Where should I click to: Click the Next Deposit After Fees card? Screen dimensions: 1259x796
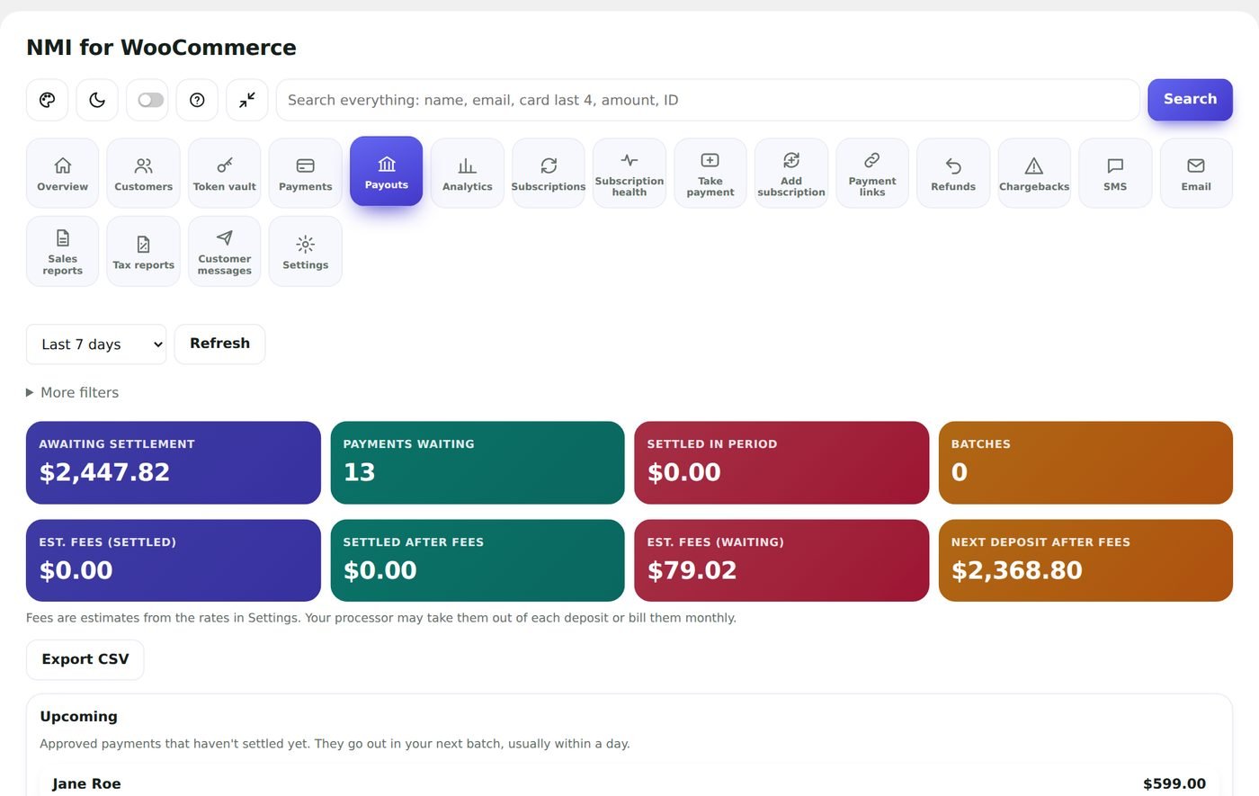tap(1085, 560)
